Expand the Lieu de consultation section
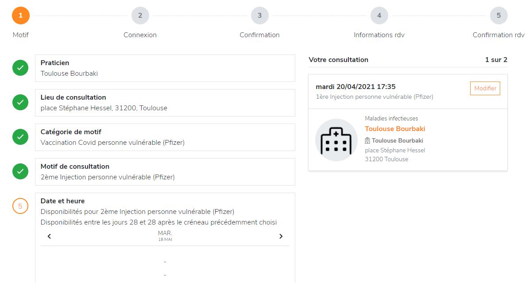This screenshot has height=283, width=525. coord(165,103)
